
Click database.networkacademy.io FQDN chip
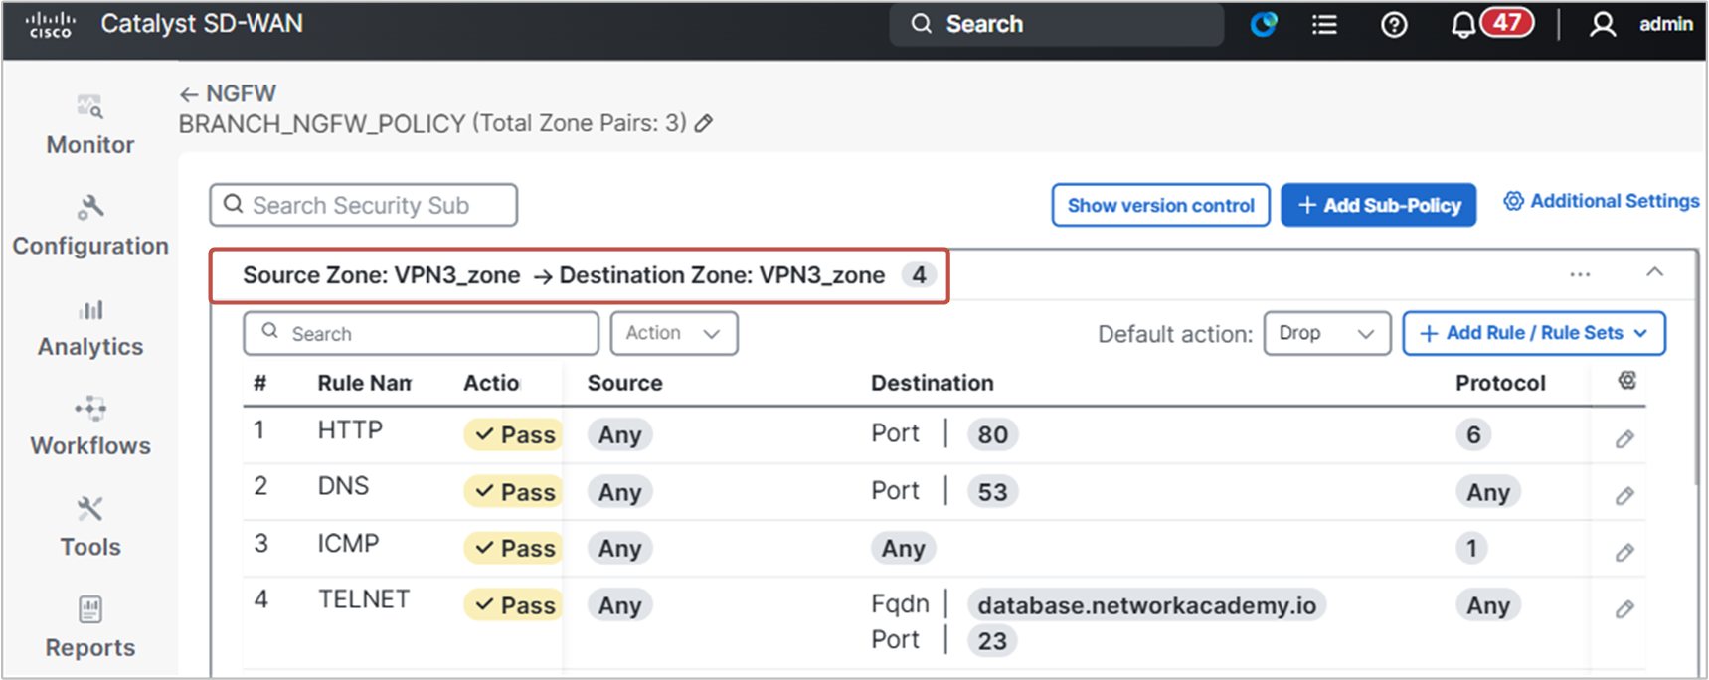click(x=1146, y=605)
